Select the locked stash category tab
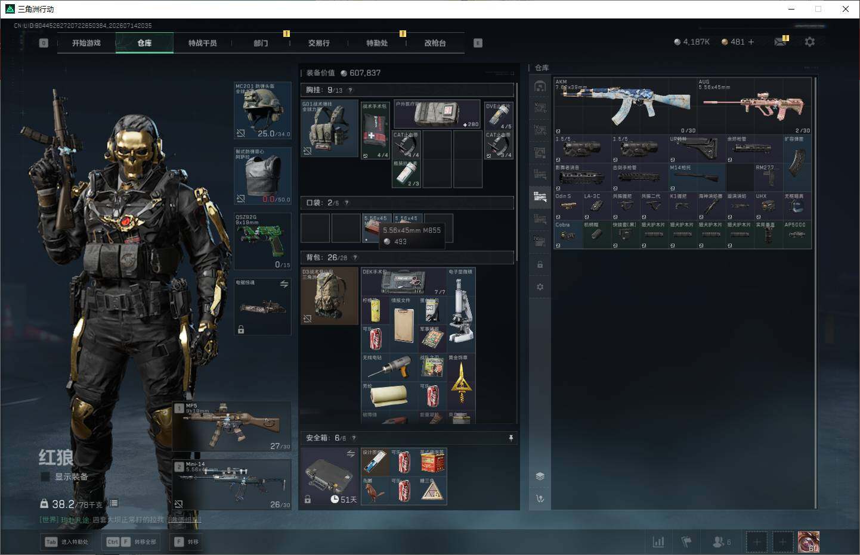 coord(540,264)
